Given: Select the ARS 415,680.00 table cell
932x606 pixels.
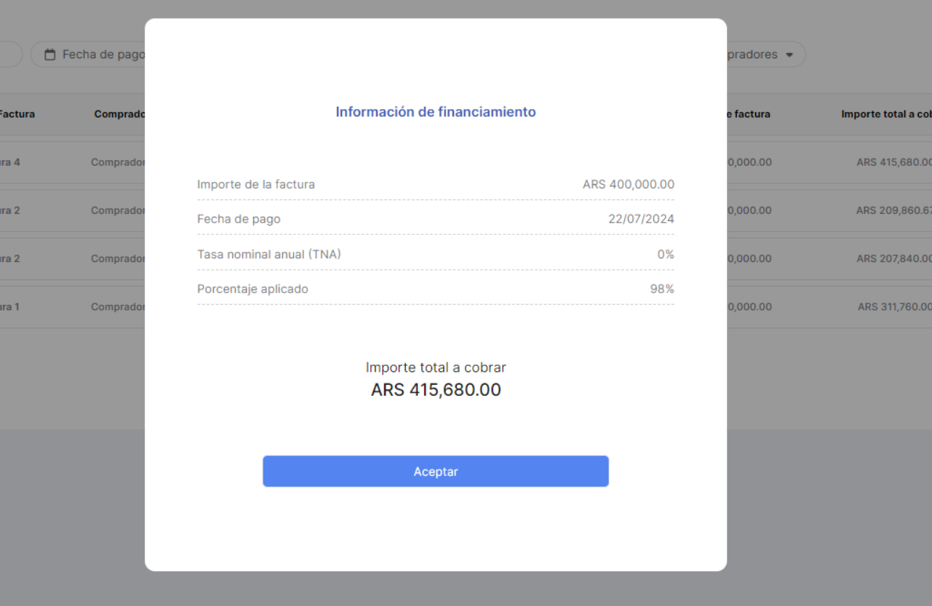Looking at the screenshot, I should pos(893,162).
